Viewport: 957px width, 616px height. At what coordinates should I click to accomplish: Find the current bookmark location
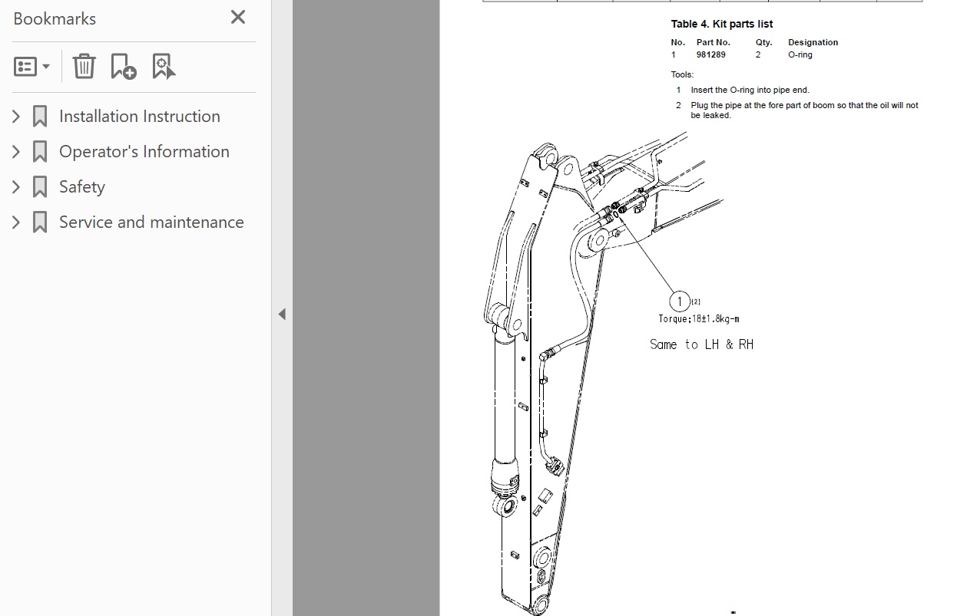164,67
